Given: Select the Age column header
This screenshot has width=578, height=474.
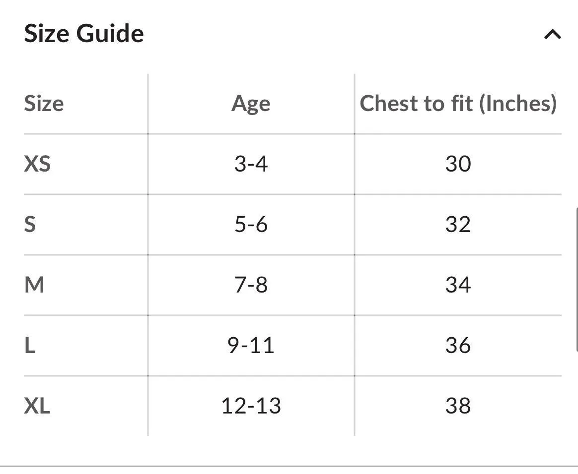Looking at the screenshot, I should tap(251, 104).
